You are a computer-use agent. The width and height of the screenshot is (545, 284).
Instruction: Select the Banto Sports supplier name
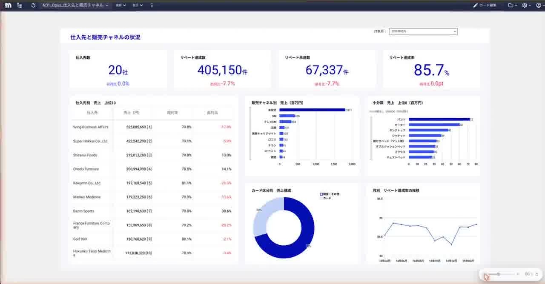84,211
